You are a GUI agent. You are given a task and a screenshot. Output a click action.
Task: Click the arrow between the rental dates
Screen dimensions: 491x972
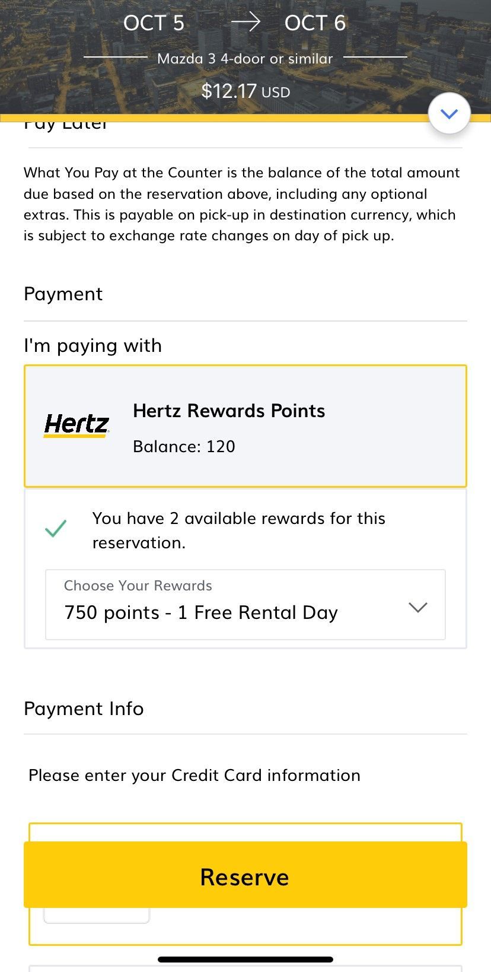245,23
